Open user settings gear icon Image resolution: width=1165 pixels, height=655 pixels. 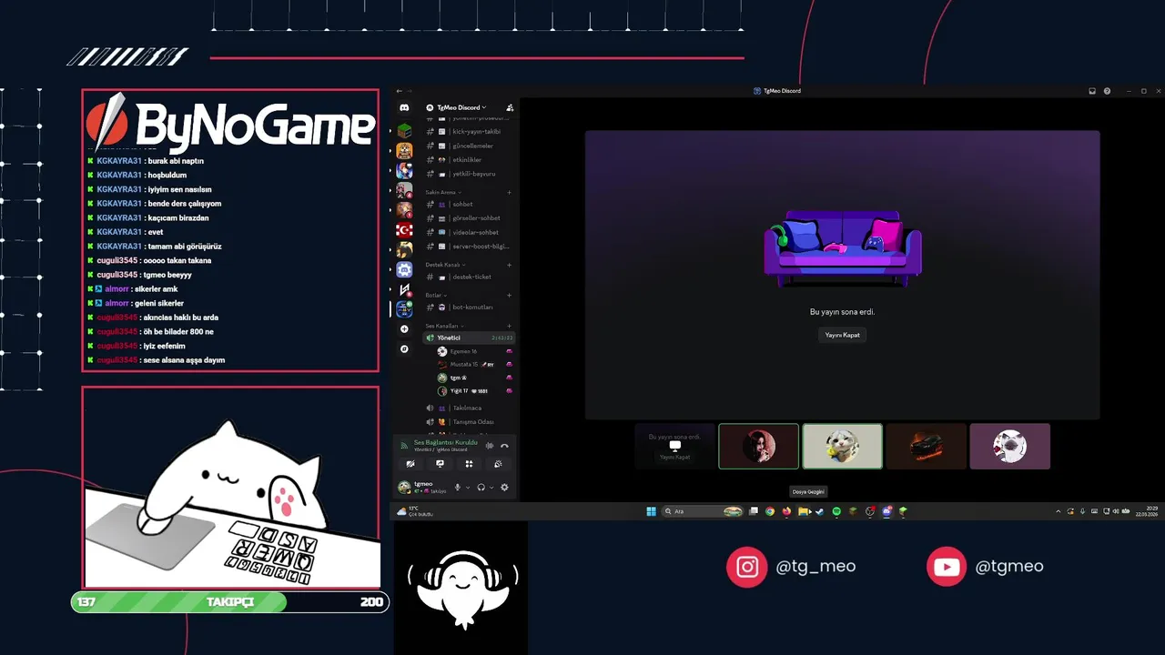(x=504, y=488)
